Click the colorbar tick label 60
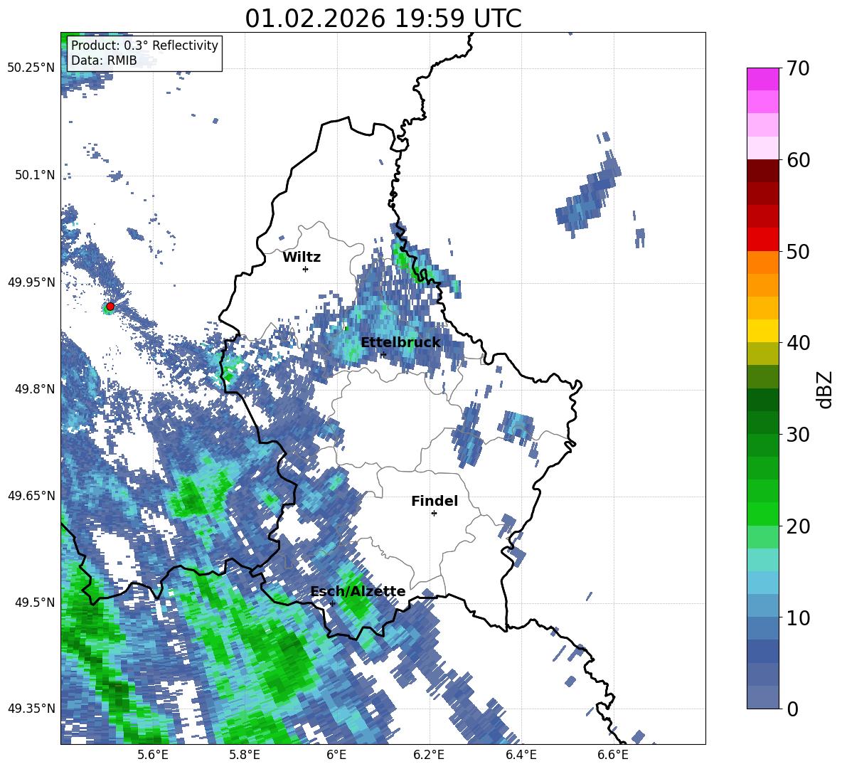 click(799, 160)
